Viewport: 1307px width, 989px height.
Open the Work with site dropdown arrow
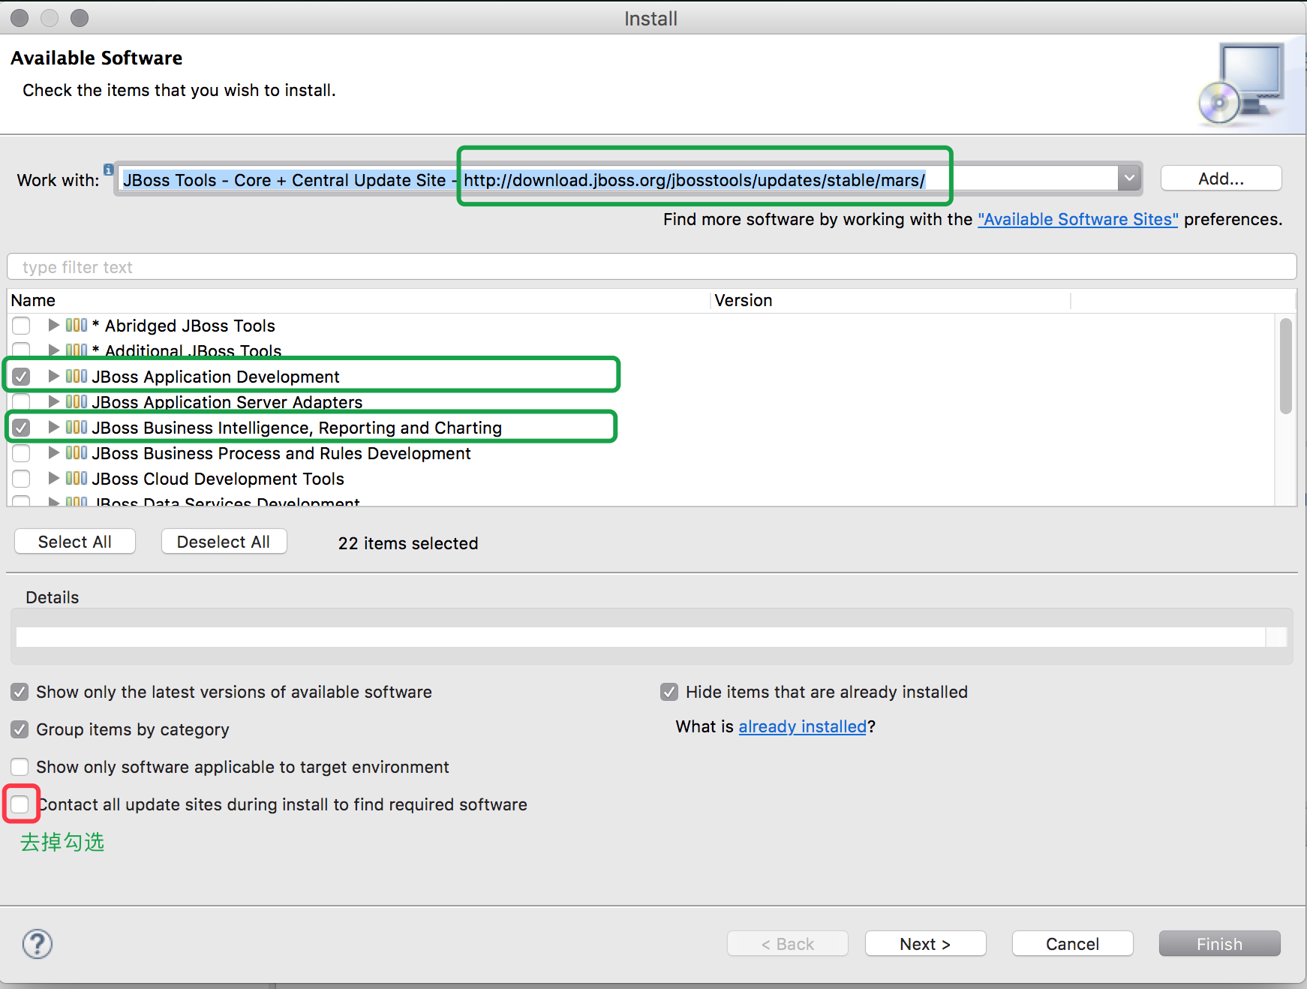click(x=1129, y=179)
